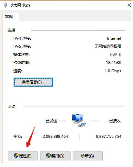Click the red arrow annotation
The image size is (133, 167).
coord(31,136)
